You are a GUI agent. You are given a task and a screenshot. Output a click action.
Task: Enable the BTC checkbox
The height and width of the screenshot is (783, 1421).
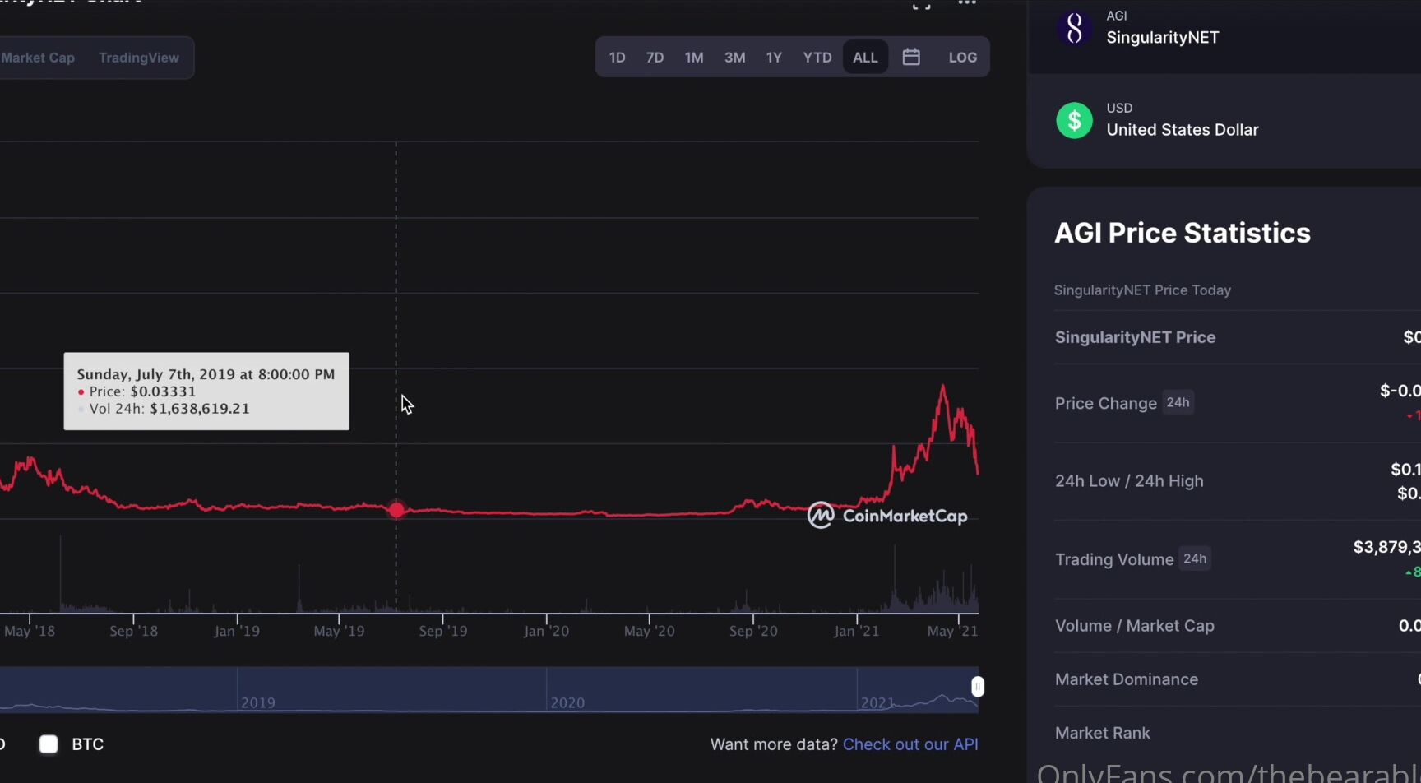pos(49,744)
